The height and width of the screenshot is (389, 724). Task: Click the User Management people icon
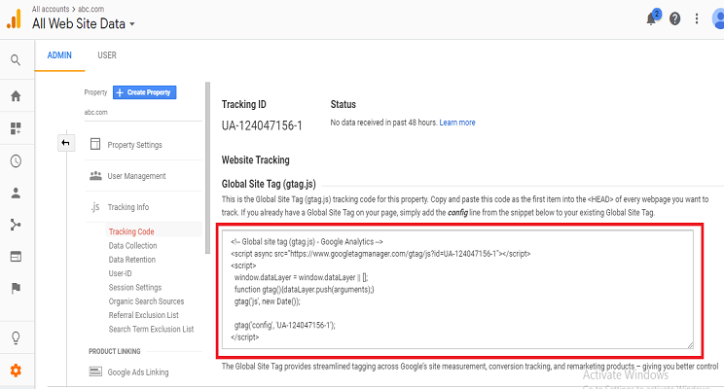pos(95,175)
